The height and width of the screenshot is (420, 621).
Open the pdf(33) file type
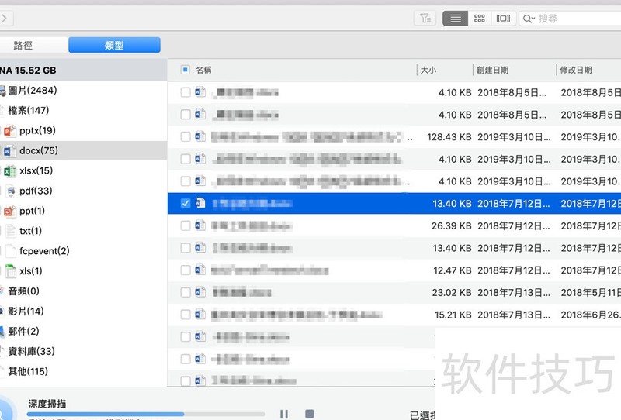pos(36,191)
